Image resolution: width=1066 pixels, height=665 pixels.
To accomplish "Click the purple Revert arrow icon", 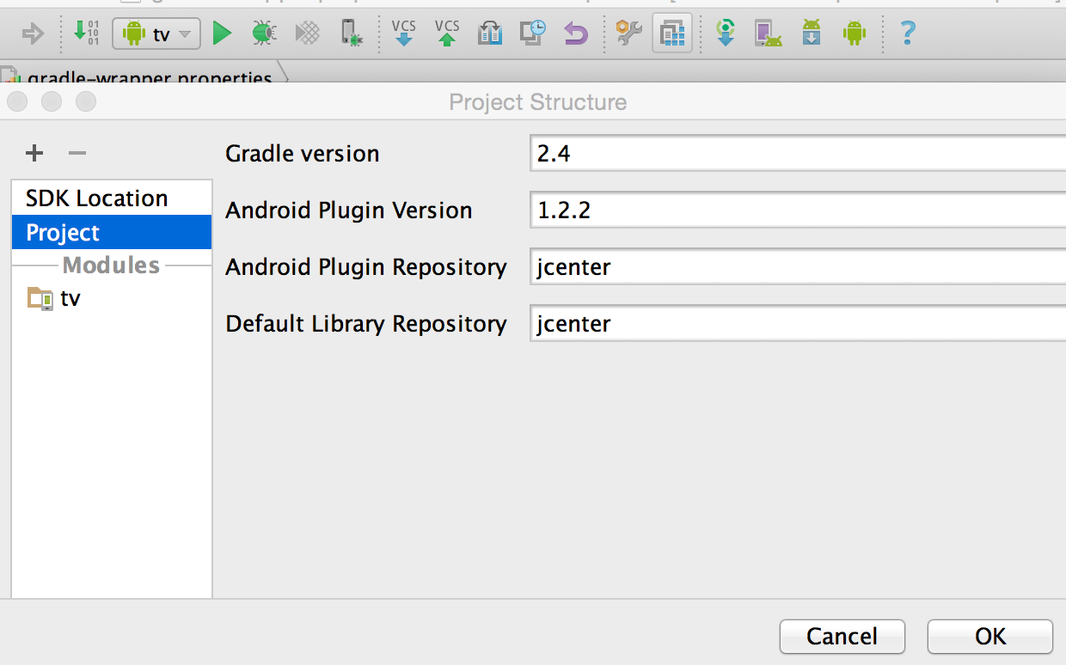I will (x=575, y=34).
